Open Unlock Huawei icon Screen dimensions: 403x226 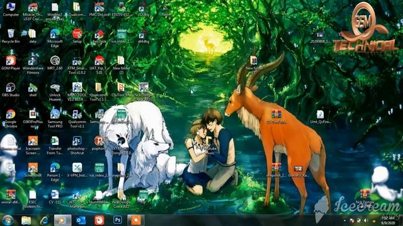[55, 92]
